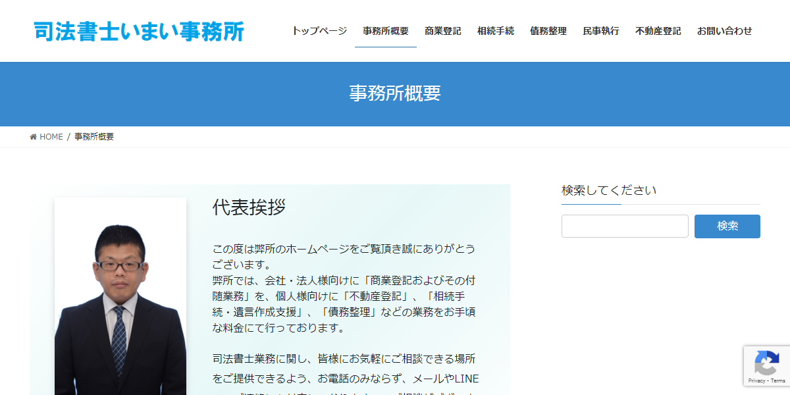
Task: Select the トップページ menu item
Action: coord(321,30)
